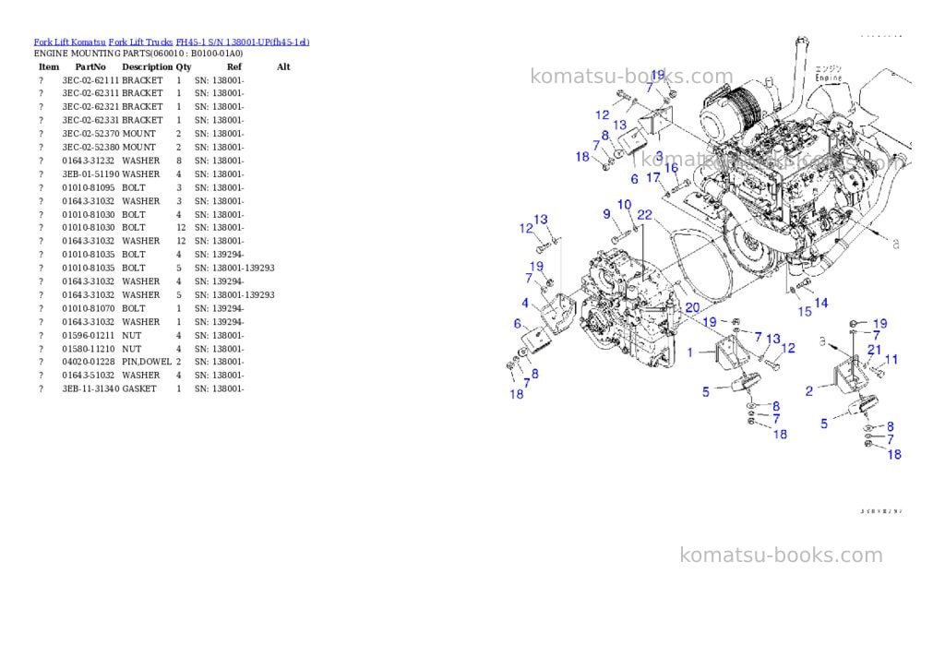This screenshot has height=669, width=945.
Task: Click callout number 2 in the diagram
Action: point(809,392)
